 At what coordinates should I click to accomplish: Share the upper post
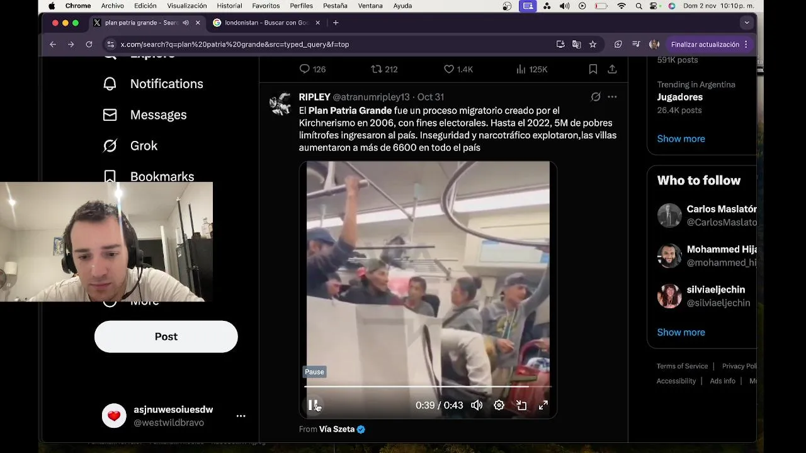(612, 69)
